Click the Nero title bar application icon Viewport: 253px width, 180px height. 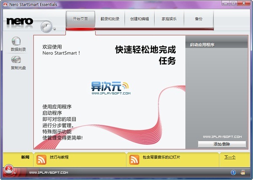pos(5,4)
